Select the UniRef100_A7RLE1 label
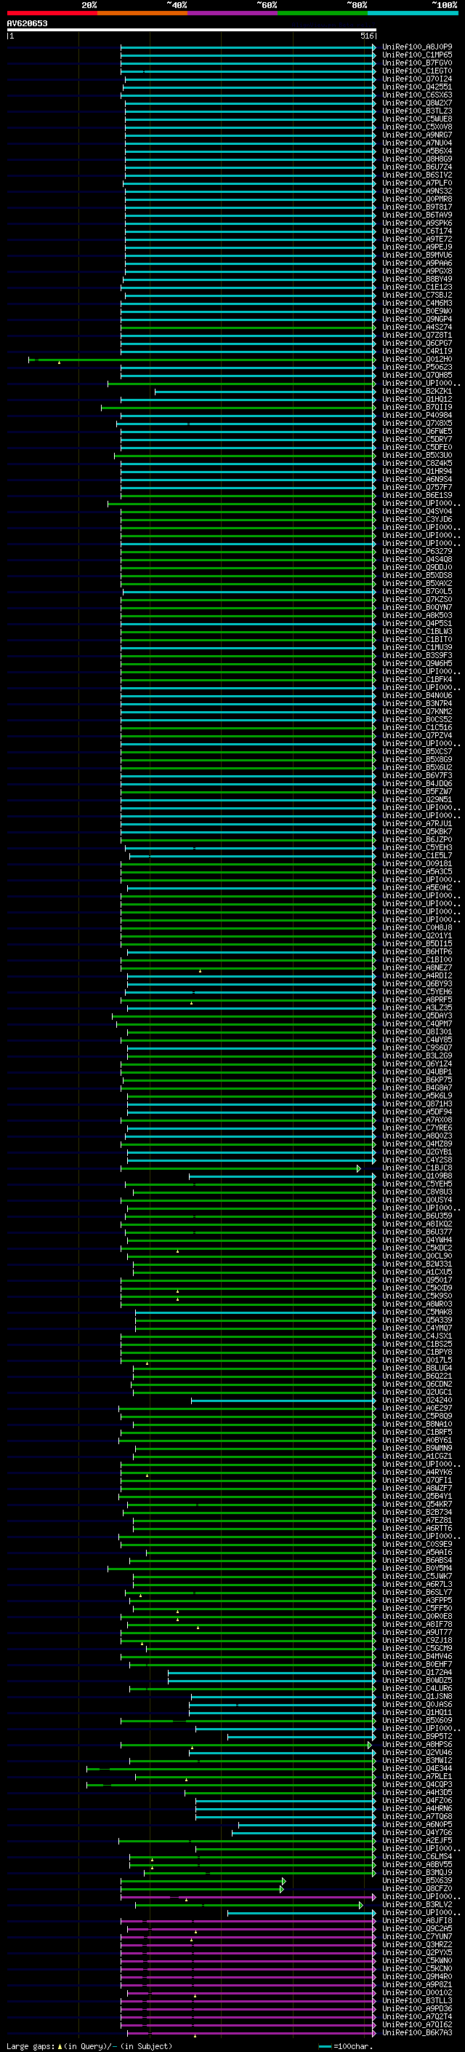This screenshot has height=2052, width=465. [417, 1776]
